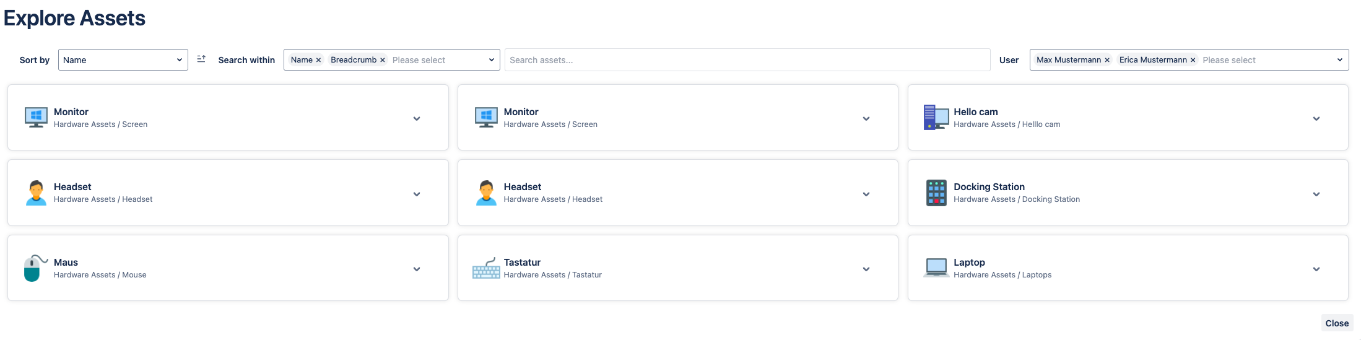
Task: Click the Docking Station icon
Action: 936,193
